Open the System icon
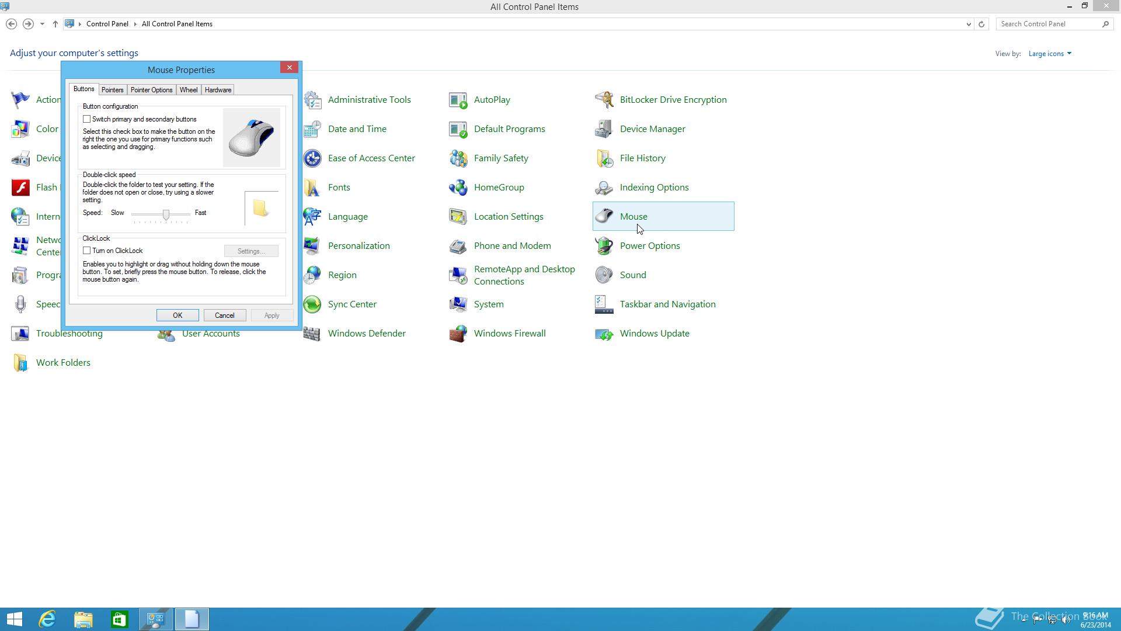The image size is (1121, 631). (x=458, y=304)
